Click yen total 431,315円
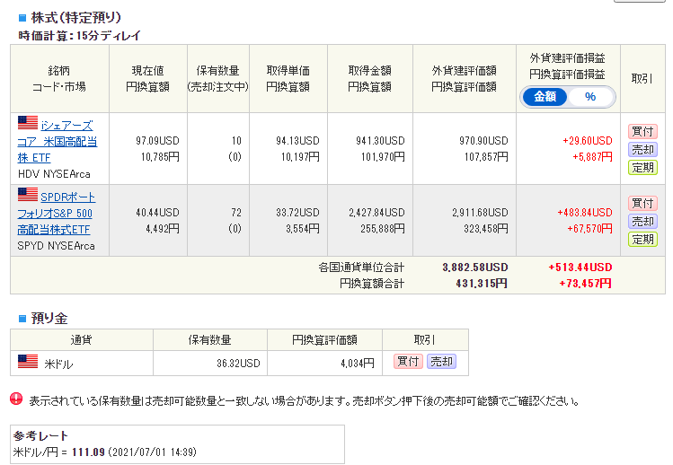Viewport: 673px width, 465px height. click(x=482, y=284)
